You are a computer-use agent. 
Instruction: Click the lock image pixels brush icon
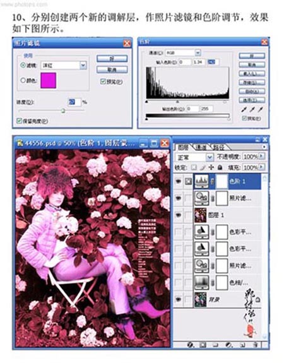tap(203, 167)
